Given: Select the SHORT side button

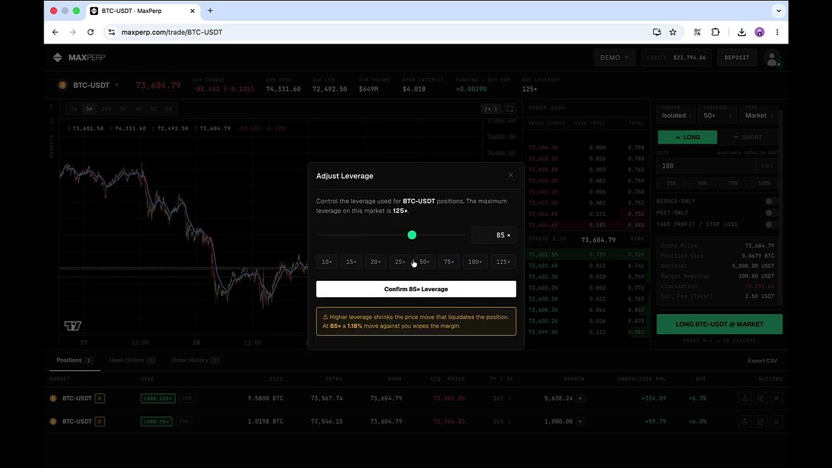Looking at the screenshot, I should (747, 137).
